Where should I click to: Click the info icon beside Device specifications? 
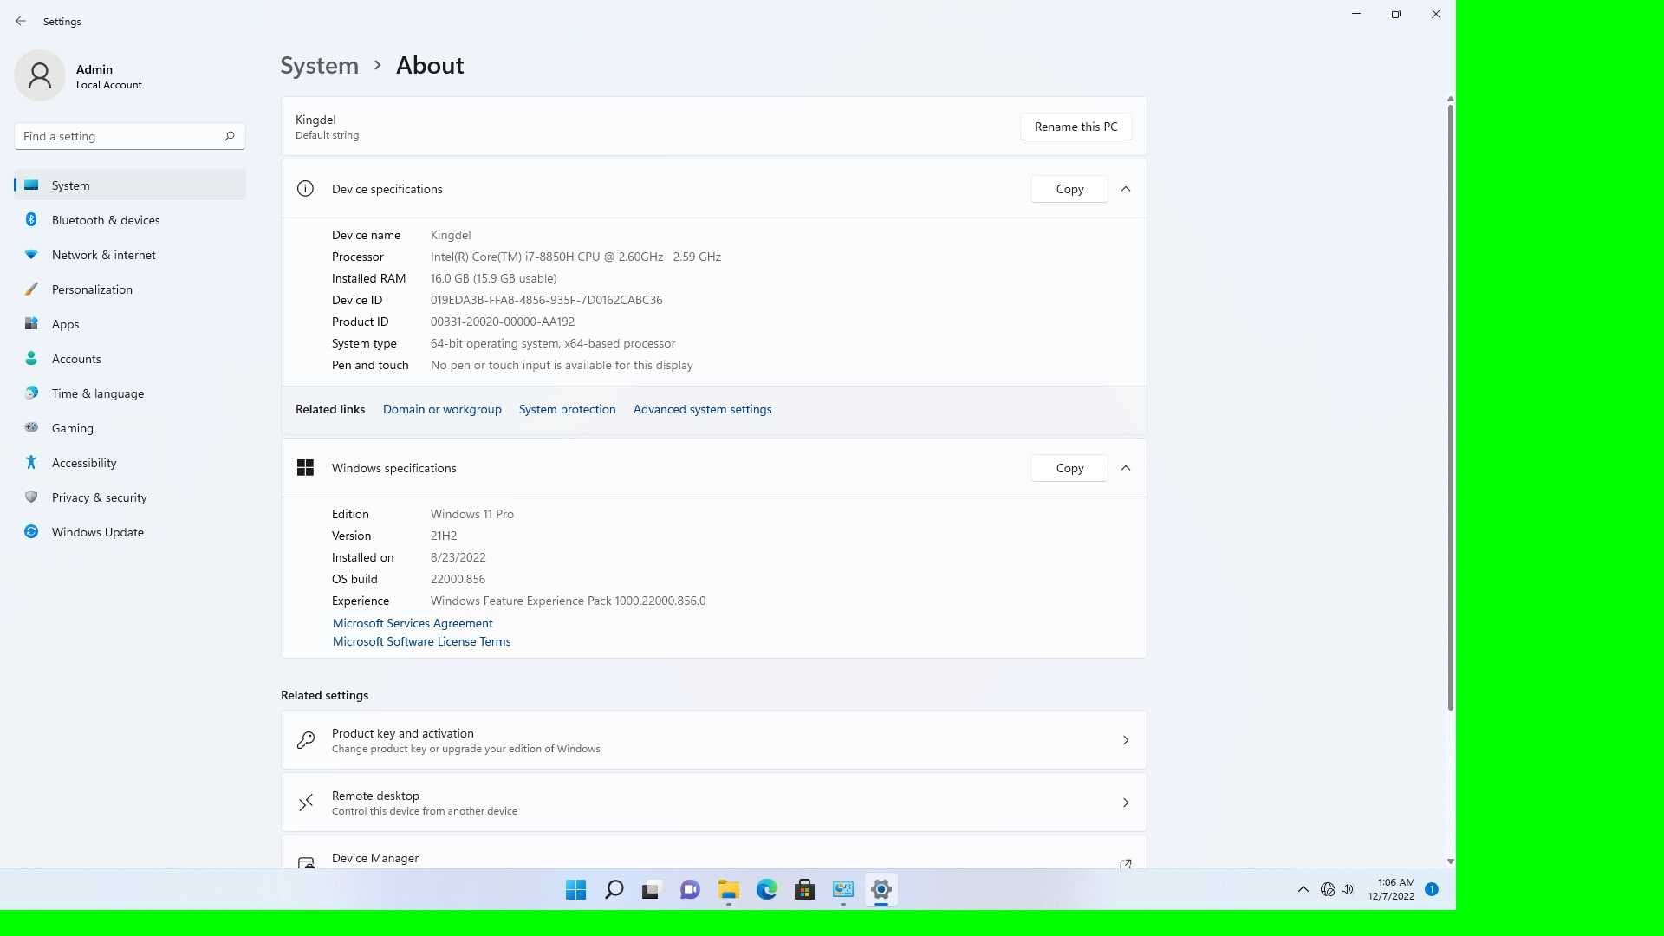305,189
